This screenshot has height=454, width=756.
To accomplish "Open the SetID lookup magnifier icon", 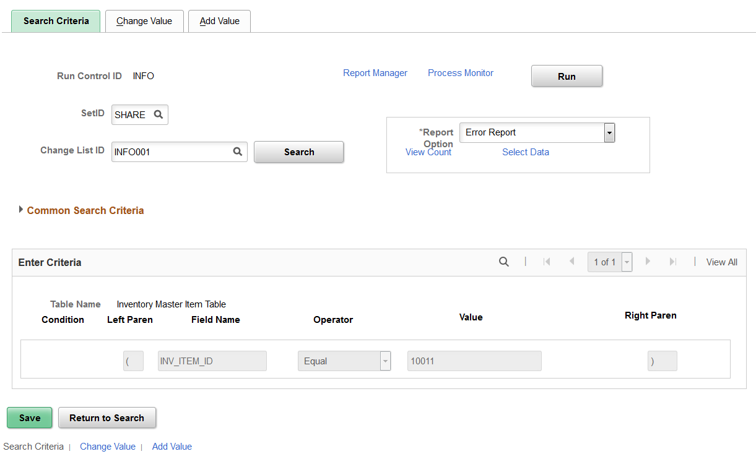I will [x=158, y=114].
